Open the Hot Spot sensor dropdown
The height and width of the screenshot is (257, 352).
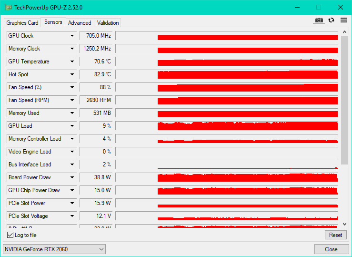click(x=72, y=74)
